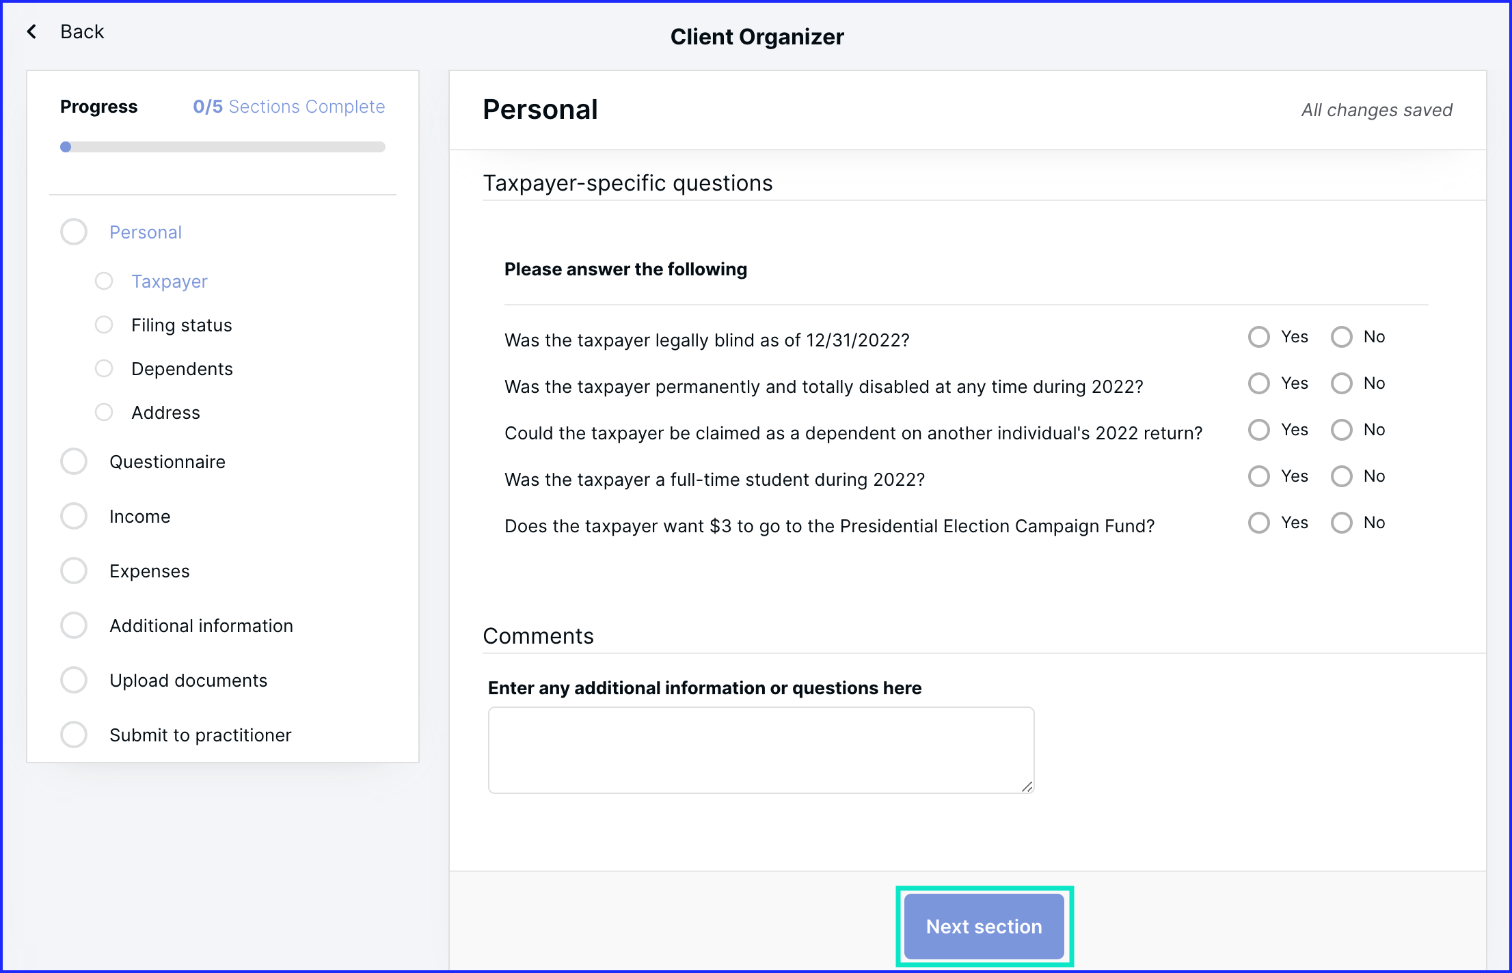Click the Comments text area

761,750
